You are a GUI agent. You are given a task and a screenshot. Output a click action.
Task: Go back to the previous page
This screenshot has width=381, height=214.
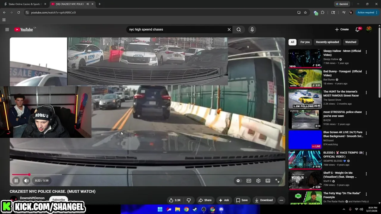(4, 12)
